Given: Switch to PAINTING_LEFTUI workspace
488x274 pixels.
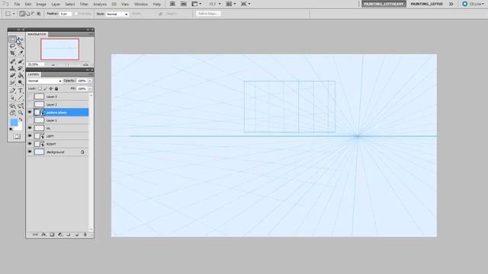Looking at the screenshot, I should coord(426,4).
